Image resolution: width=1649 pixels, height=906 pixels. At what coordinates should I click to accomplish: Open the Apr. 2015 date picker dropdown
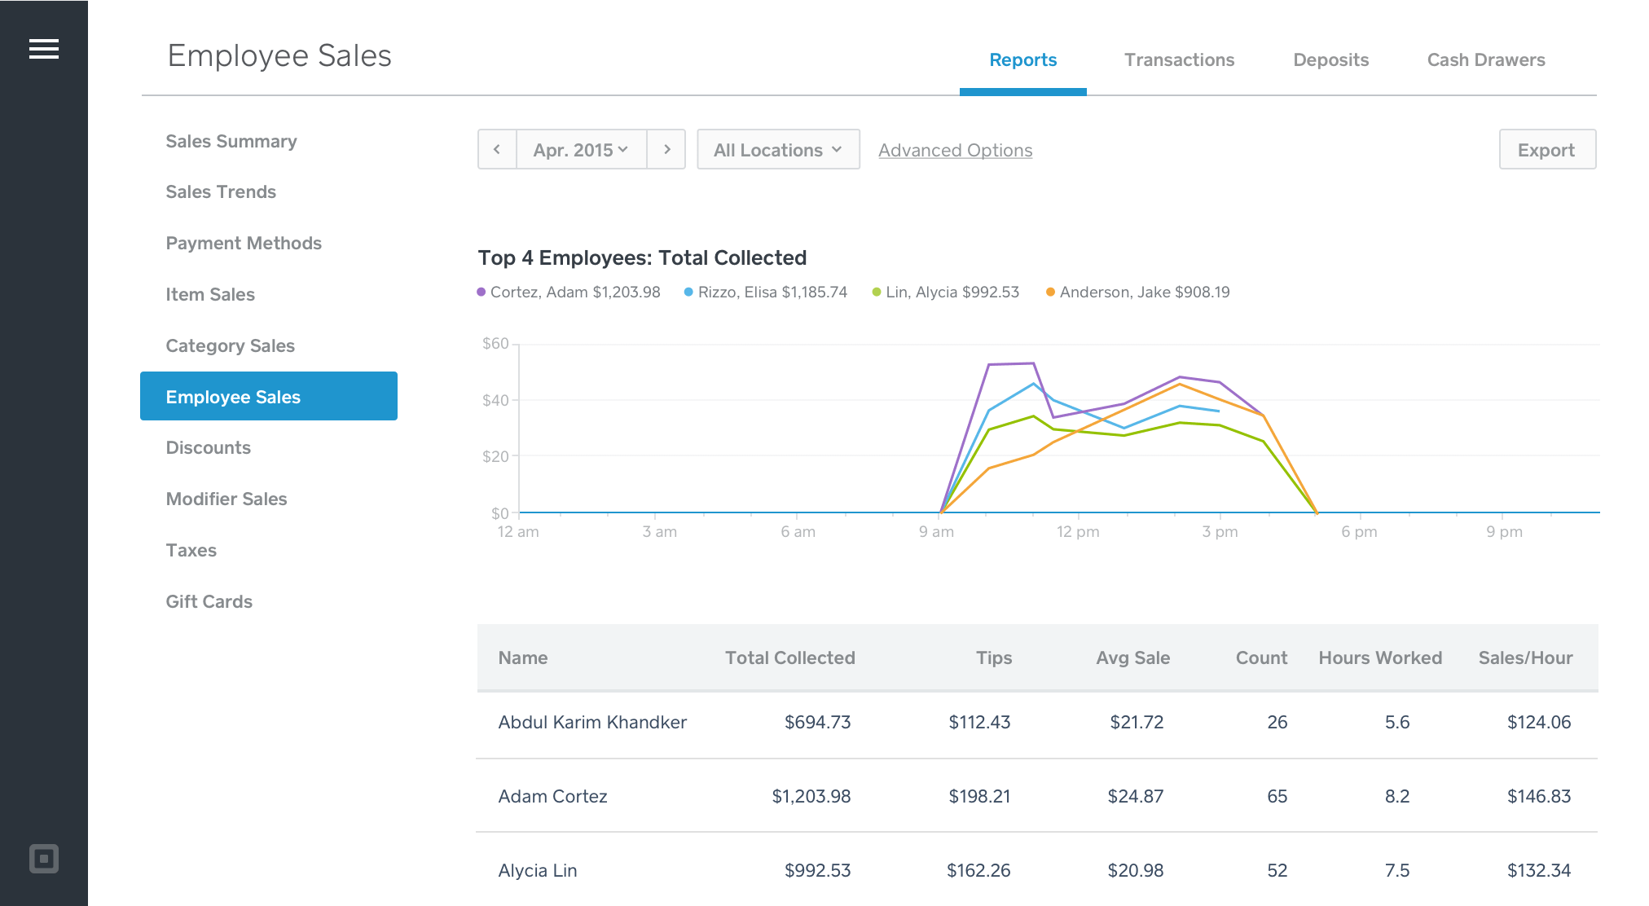click(x=580, y=149)
